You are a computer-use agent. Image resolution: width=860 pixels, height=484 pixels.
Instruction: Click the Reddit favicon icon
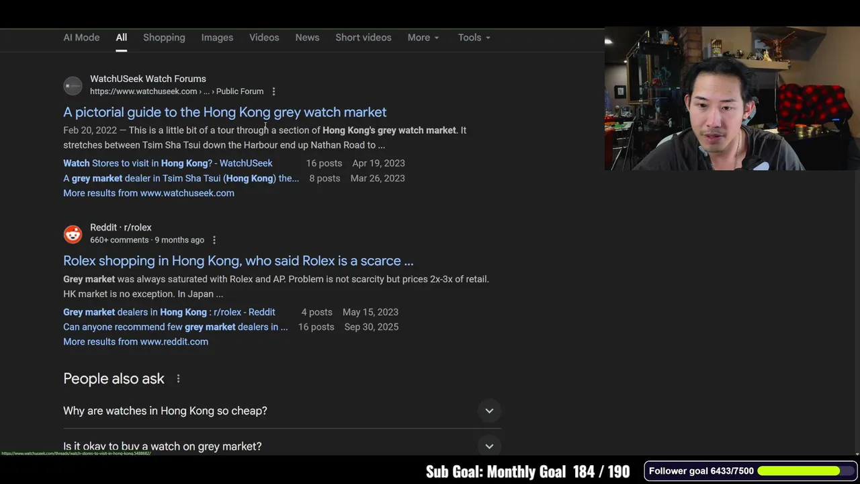[73, 234]
